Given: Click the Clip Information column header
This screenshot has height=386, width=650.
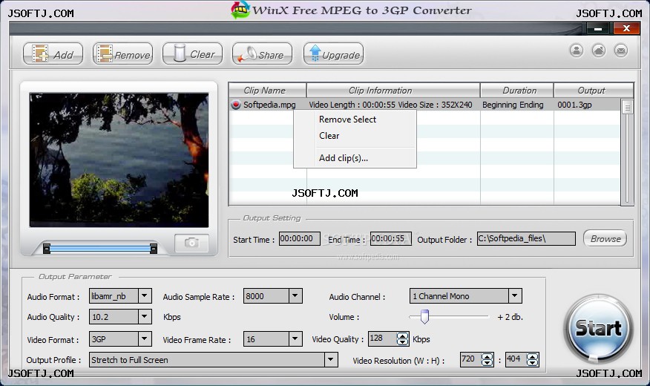Looking at the screenshot, I should (393, 91).
